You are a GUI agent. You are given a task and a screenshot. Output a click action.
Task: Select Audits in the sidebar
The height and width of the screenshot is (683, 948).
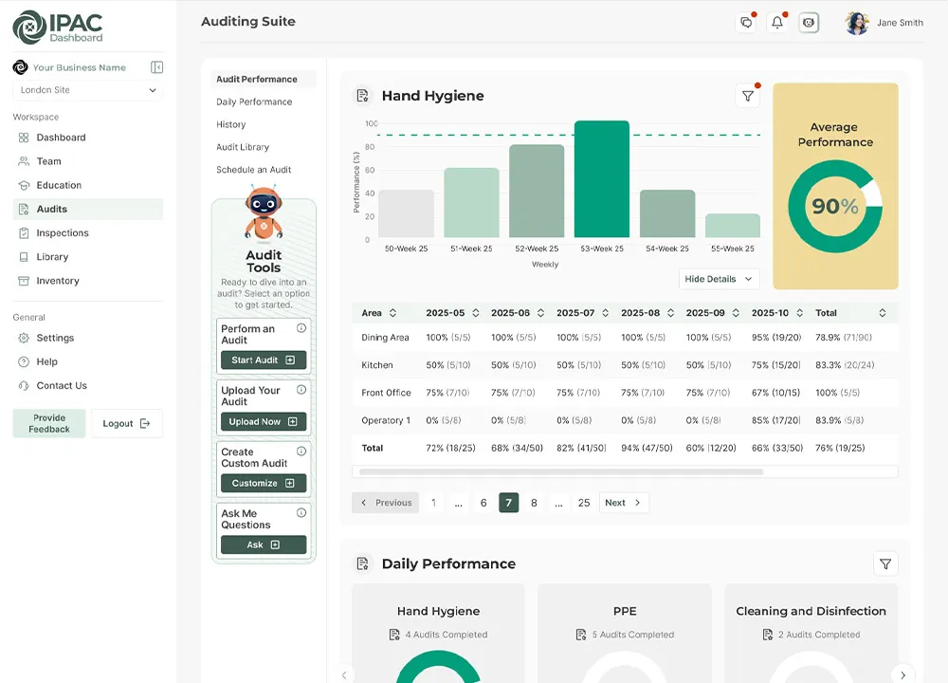[x=87, y=210]
